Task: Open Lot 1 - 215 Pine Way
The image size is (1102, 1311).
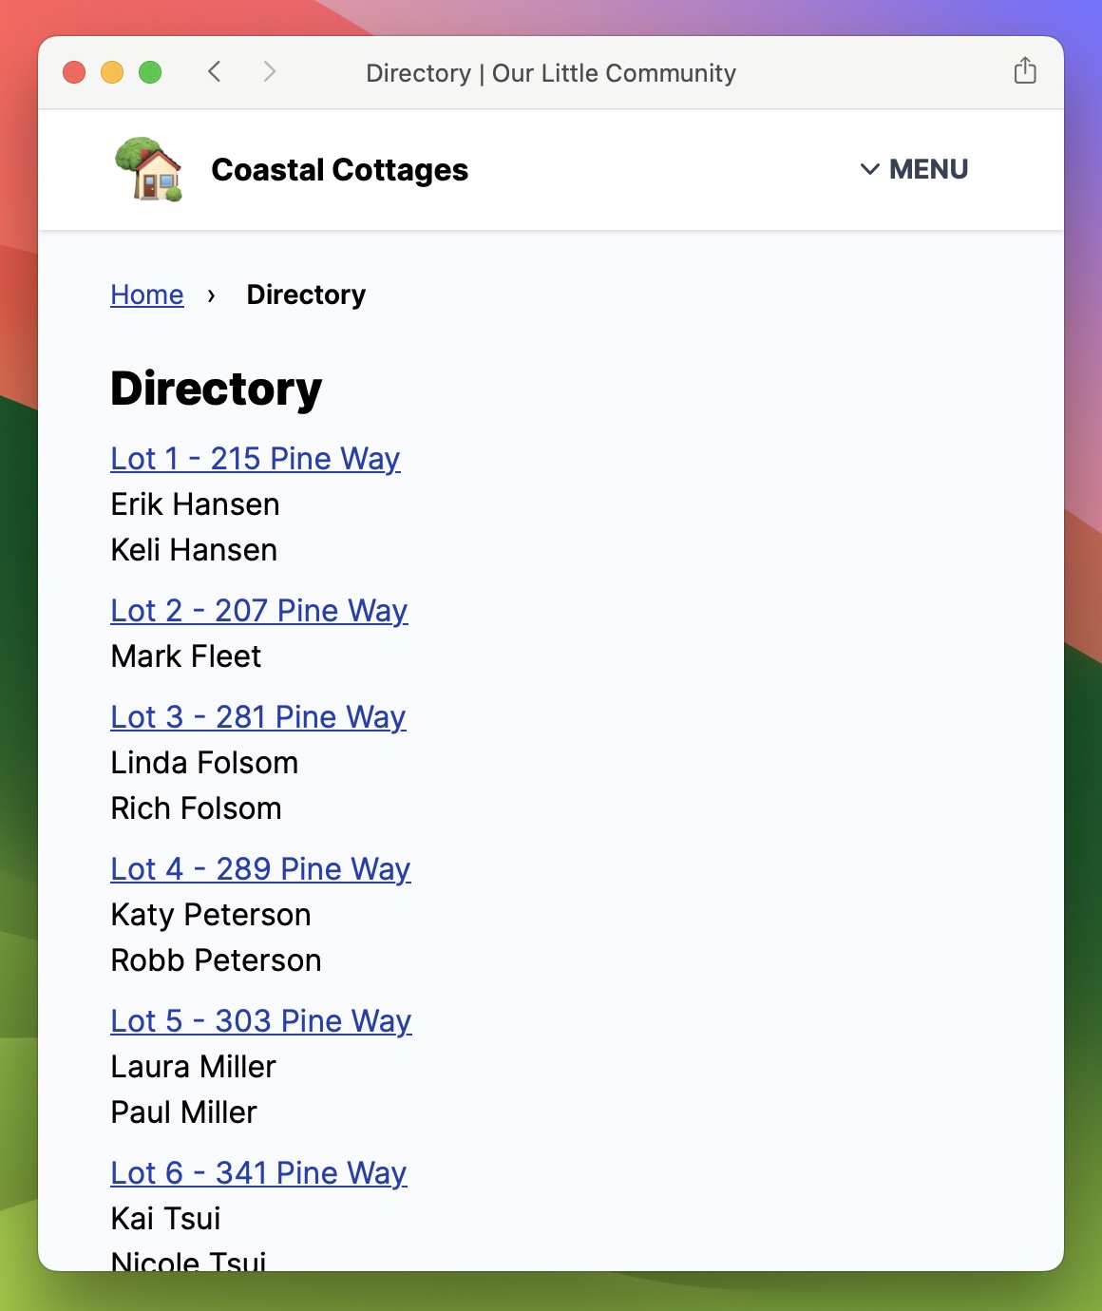Action: pos(256,459)
